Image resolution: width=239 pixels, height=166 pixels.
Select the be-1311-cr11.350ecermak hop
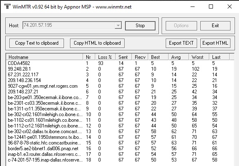click(120, 109)
